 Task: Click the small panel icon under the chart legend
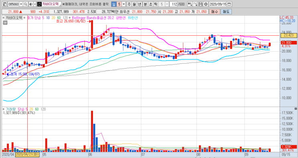(5, 23)
